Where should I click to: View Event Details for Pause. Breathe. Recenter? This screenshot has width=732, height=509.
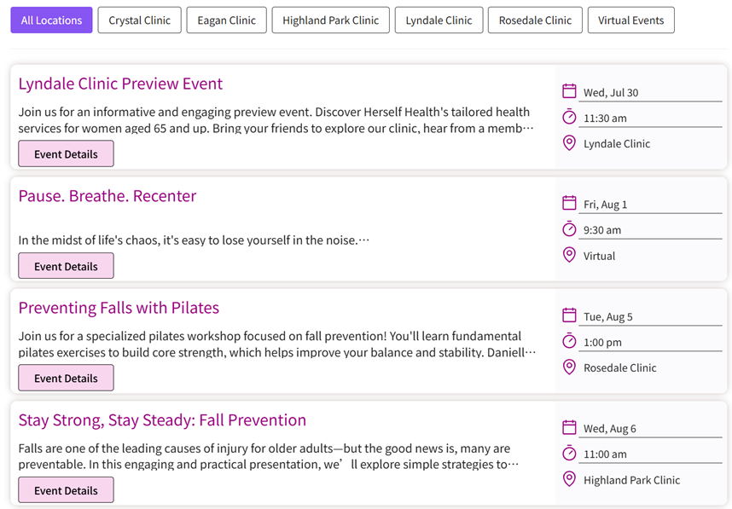pos(66,266)
